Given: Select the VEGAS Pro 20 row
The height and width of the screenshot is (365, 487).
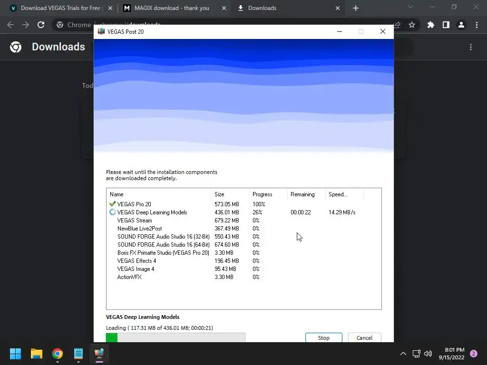Looking at the screenshot, I should point(243,204).
